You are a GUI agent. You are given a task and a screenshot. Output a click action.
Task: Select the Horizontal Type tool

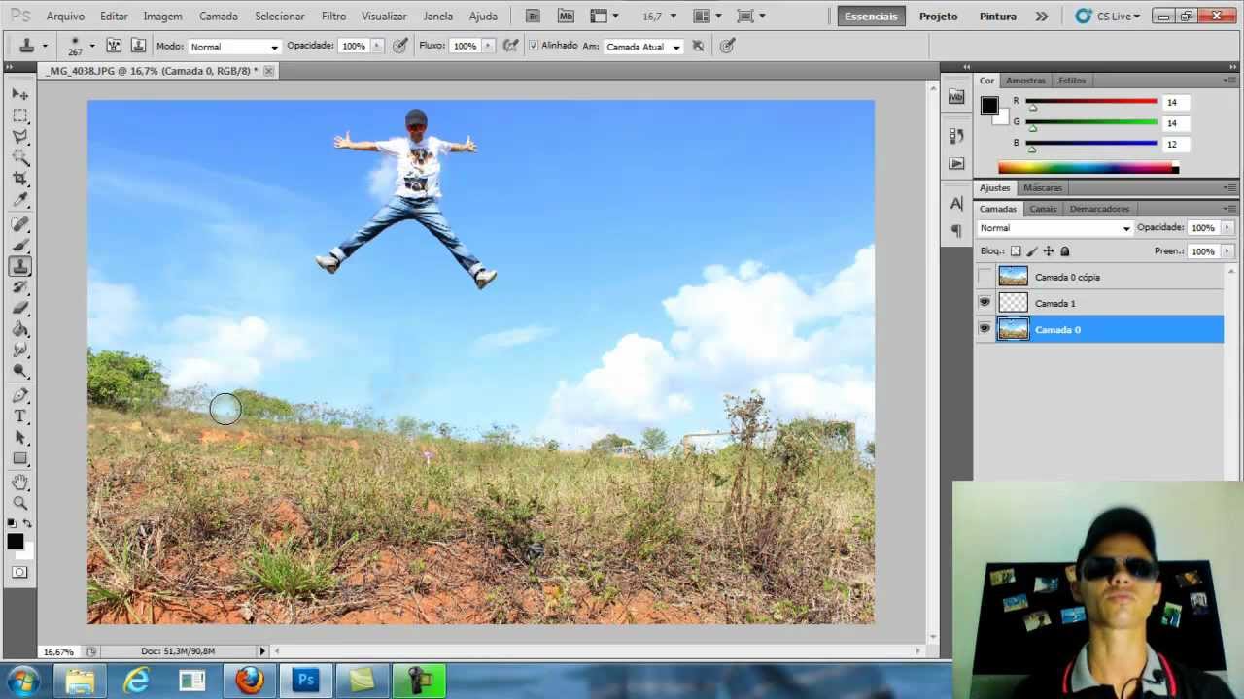[19, 416]
